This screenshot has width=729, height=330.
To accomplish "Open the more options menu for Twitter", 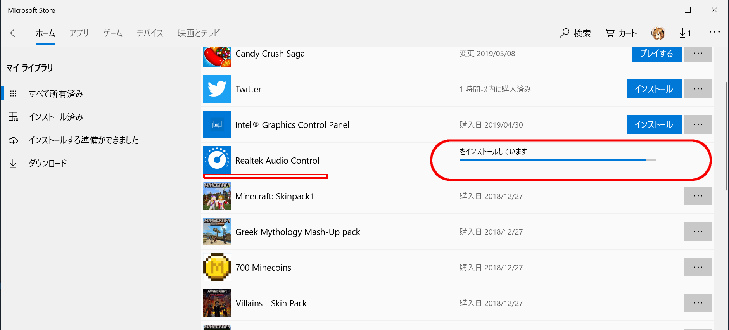I will point(698,89).
